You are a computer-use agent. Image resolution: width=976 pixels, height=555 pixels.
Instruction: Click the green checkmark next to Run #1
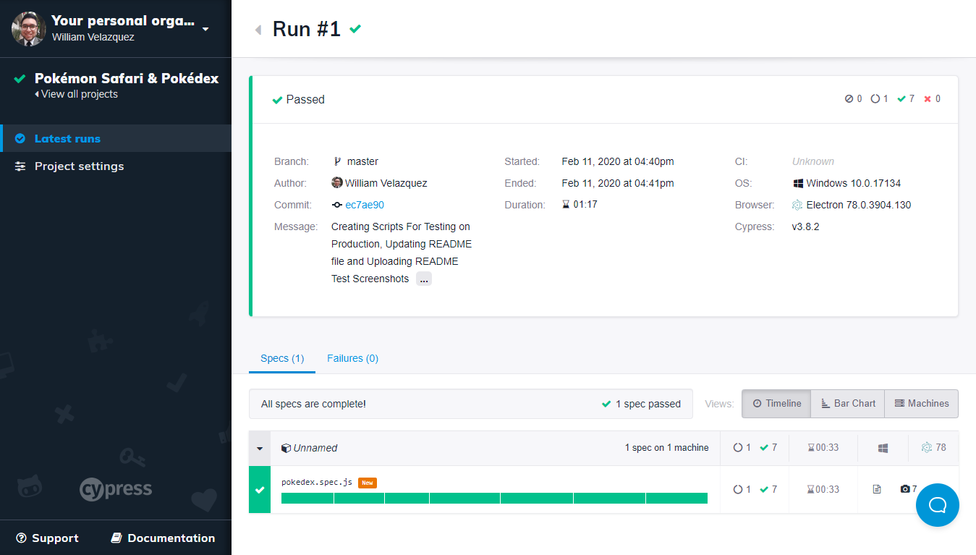355,29
